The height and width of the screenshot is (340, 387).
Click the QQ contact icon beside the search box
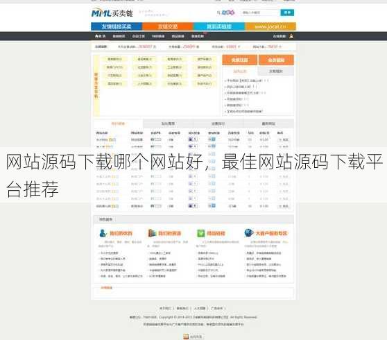click(x=227, y=12)
